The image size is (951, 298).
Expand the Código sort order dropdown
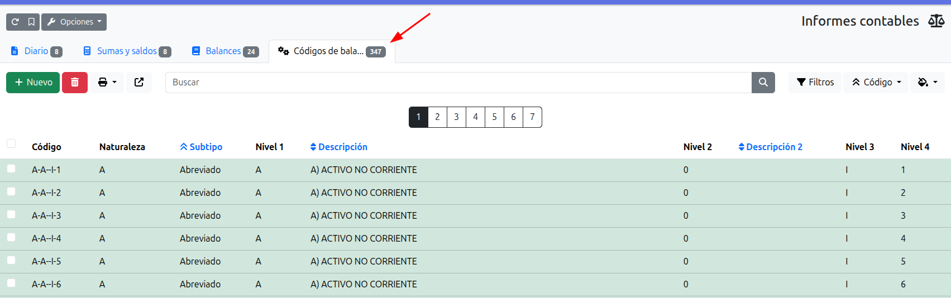pos(876,83)
